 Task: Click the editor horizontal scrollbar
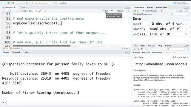pyautogui.click(x=41, y=46)
